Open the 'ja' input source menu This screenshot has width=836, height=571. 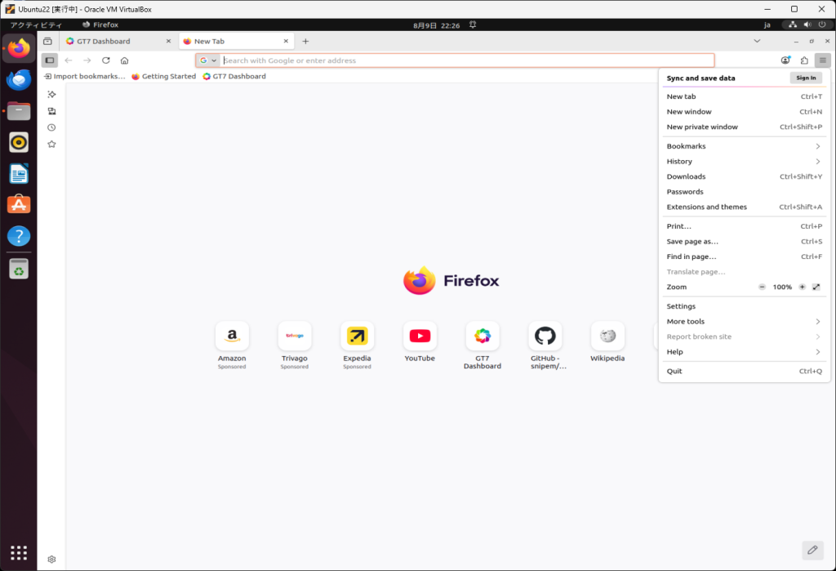click(x=767, y=25)
